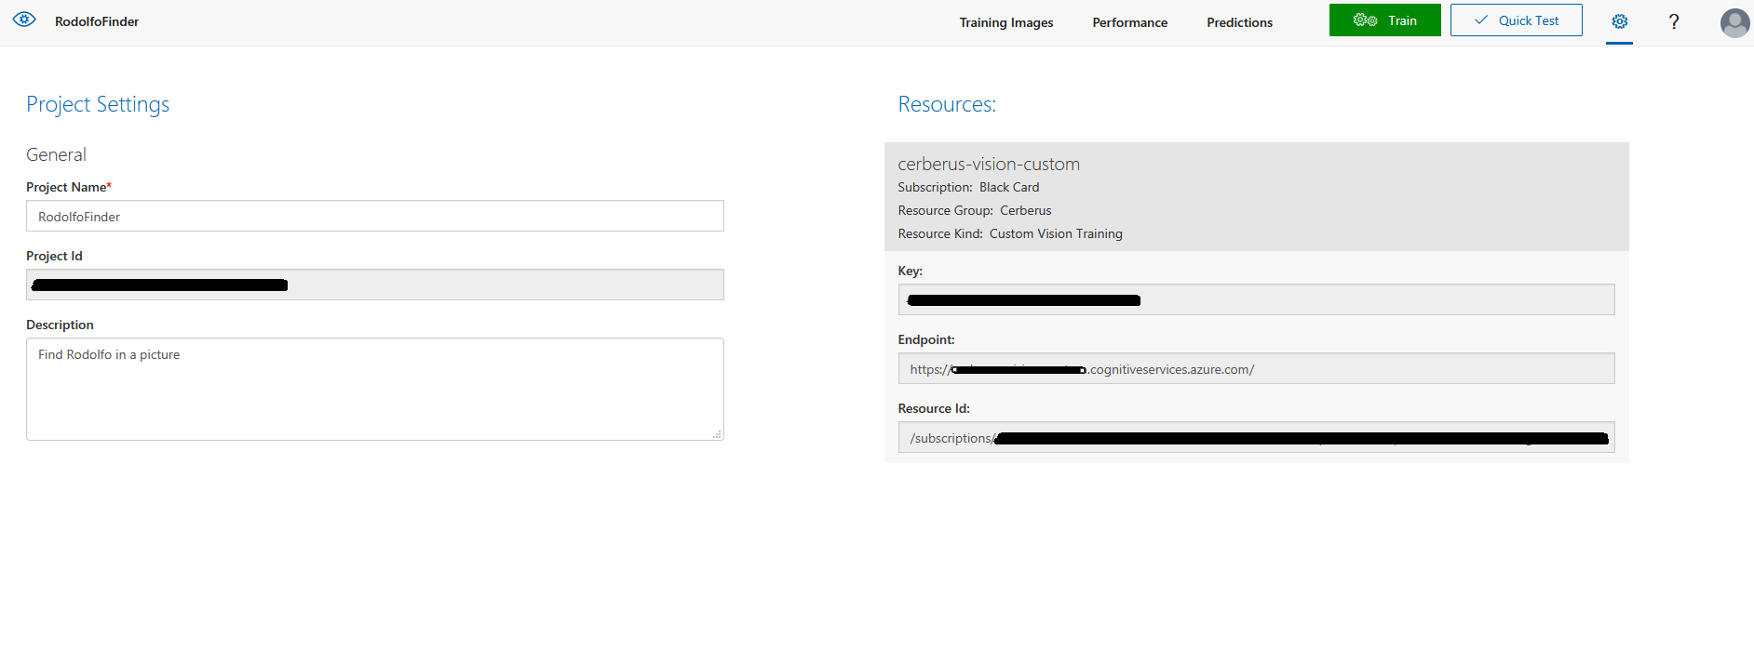Screen dimensions: 1754x663
Task: Click the RodolfoFinder project title
Action: [x=97, y=21]
